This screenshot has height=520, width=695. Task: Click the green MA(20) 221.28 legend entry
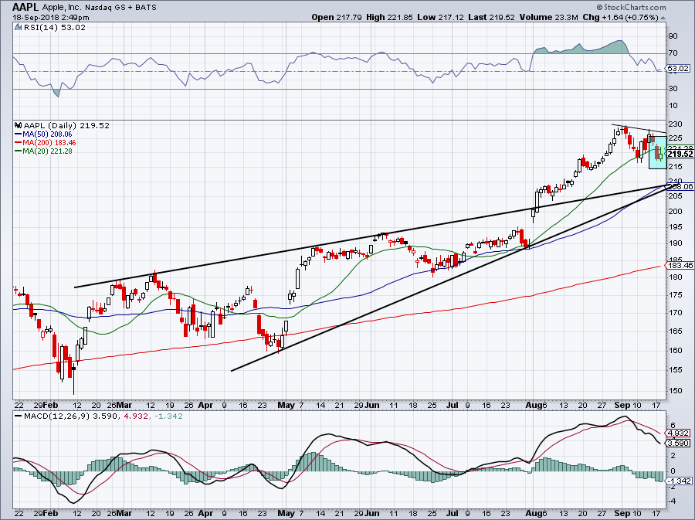[x=43, y=151]
